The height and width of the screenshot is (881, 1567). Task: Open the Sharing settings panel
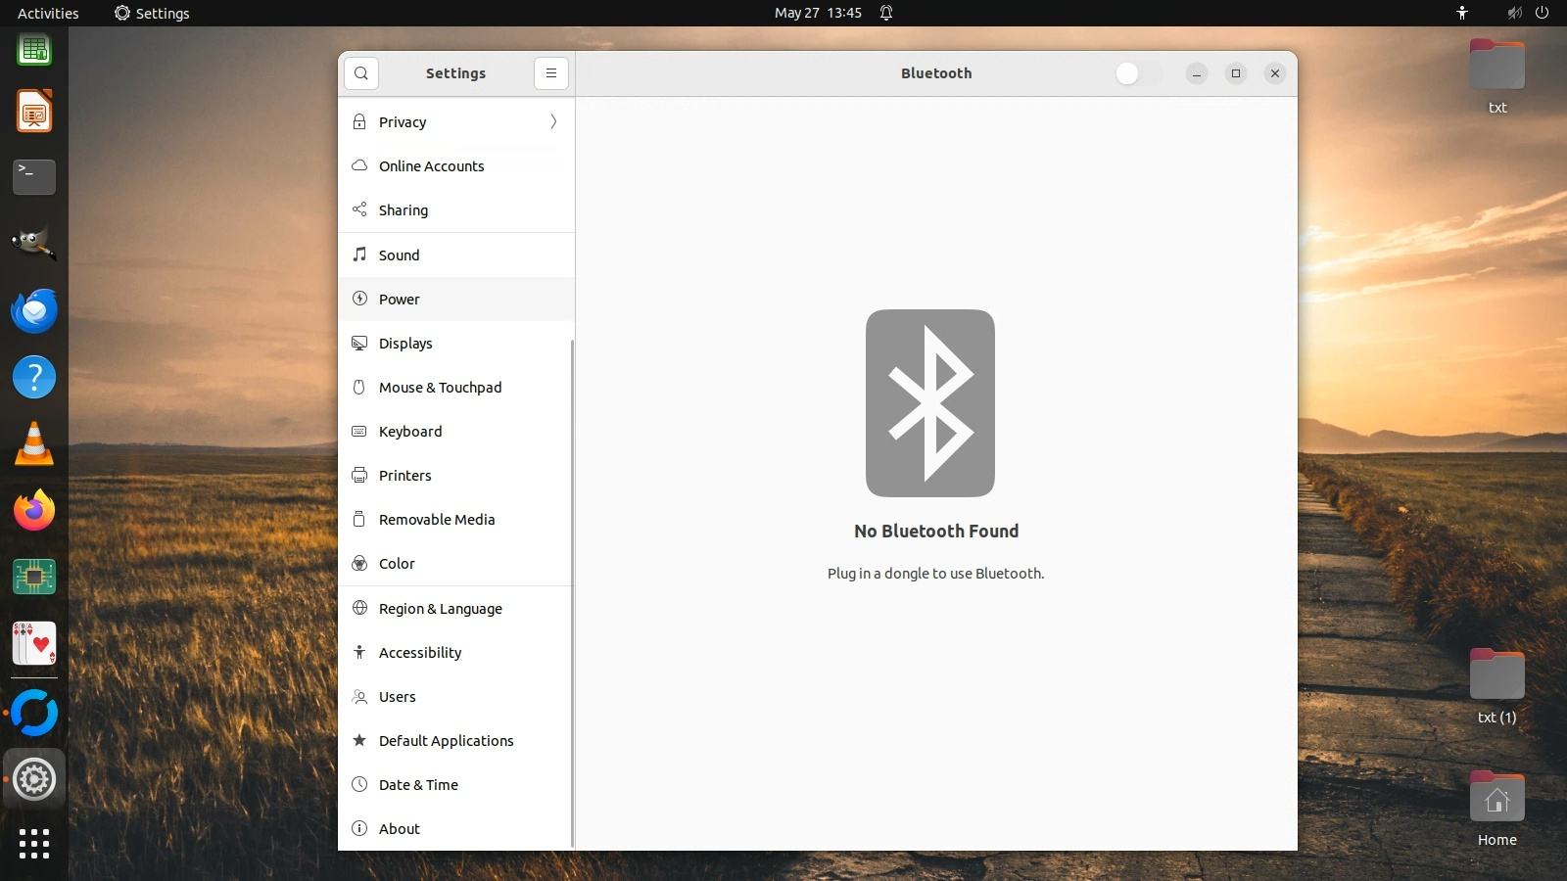tap(404, 210)
